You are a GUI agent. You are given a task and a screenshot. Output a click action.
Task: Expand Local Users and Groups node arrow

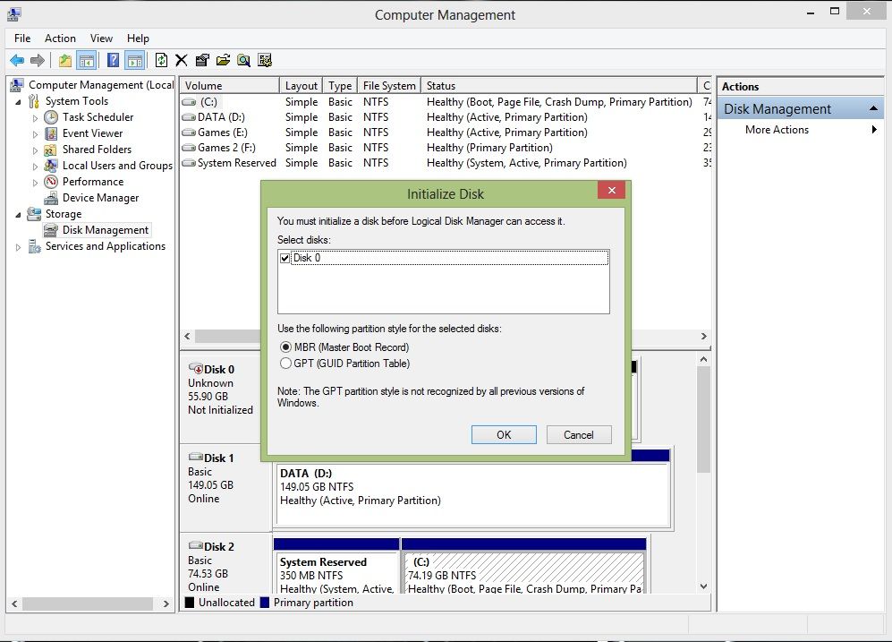[35, 167]
